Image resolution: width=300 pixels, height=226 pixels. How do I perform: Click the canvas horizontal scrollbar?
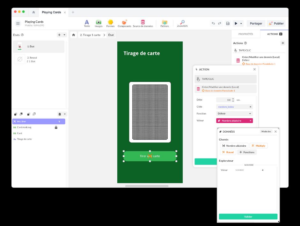point(147,186)
